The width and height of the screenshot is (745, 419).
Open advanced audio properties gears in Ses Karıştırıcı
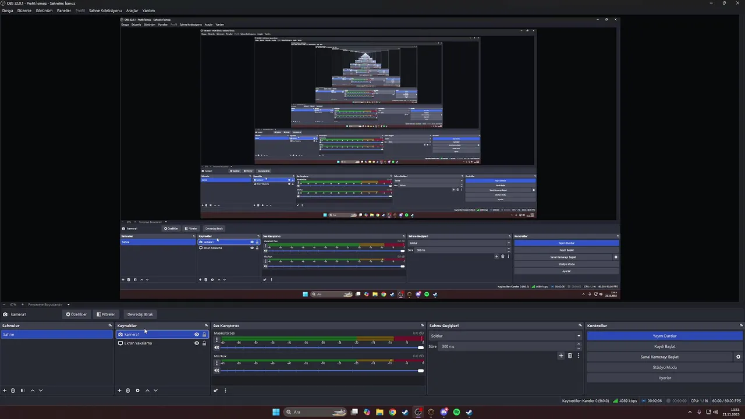tap(216, 390)
